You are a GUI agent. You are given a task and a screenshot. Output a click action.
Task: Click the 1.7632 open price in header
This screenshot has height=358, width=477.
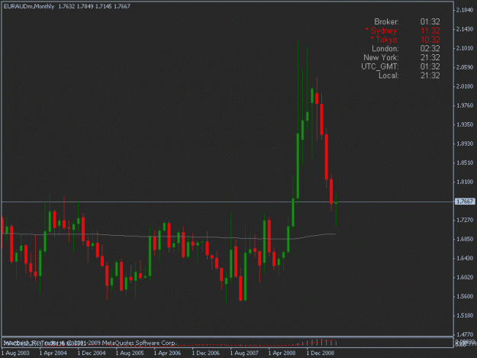click(x=66, y=6)
